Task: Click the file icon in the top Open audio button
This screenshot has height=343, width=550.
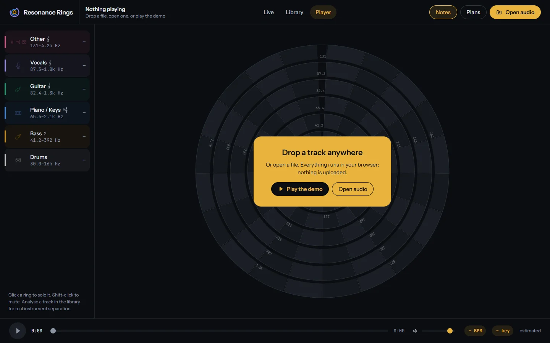Action: click(x=499, y=12)
